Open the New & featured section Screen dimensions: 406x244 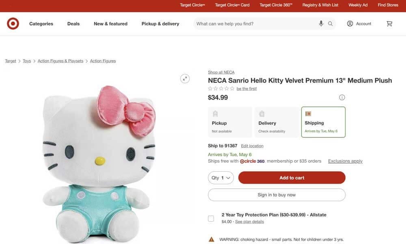(110, 24)
